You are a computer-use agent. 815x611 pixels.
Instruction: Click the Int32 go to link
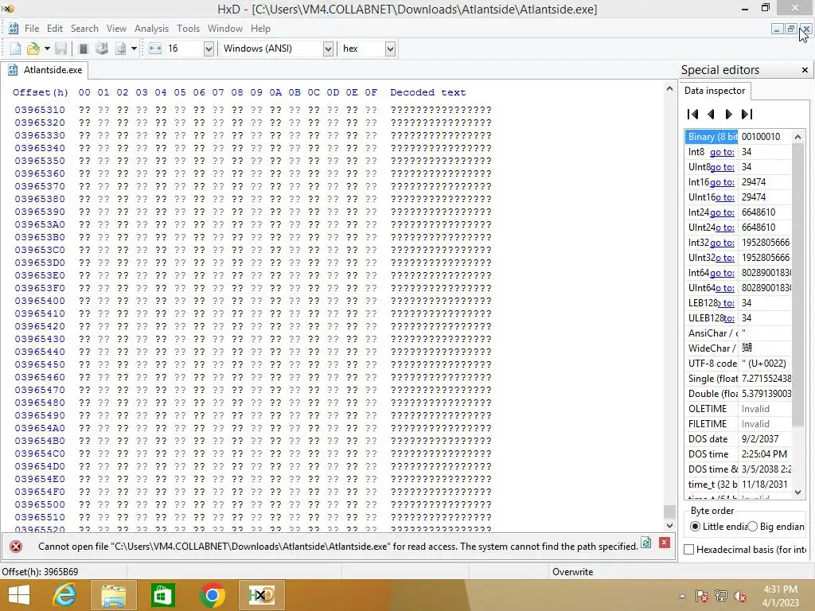click(x=722, y=243)
